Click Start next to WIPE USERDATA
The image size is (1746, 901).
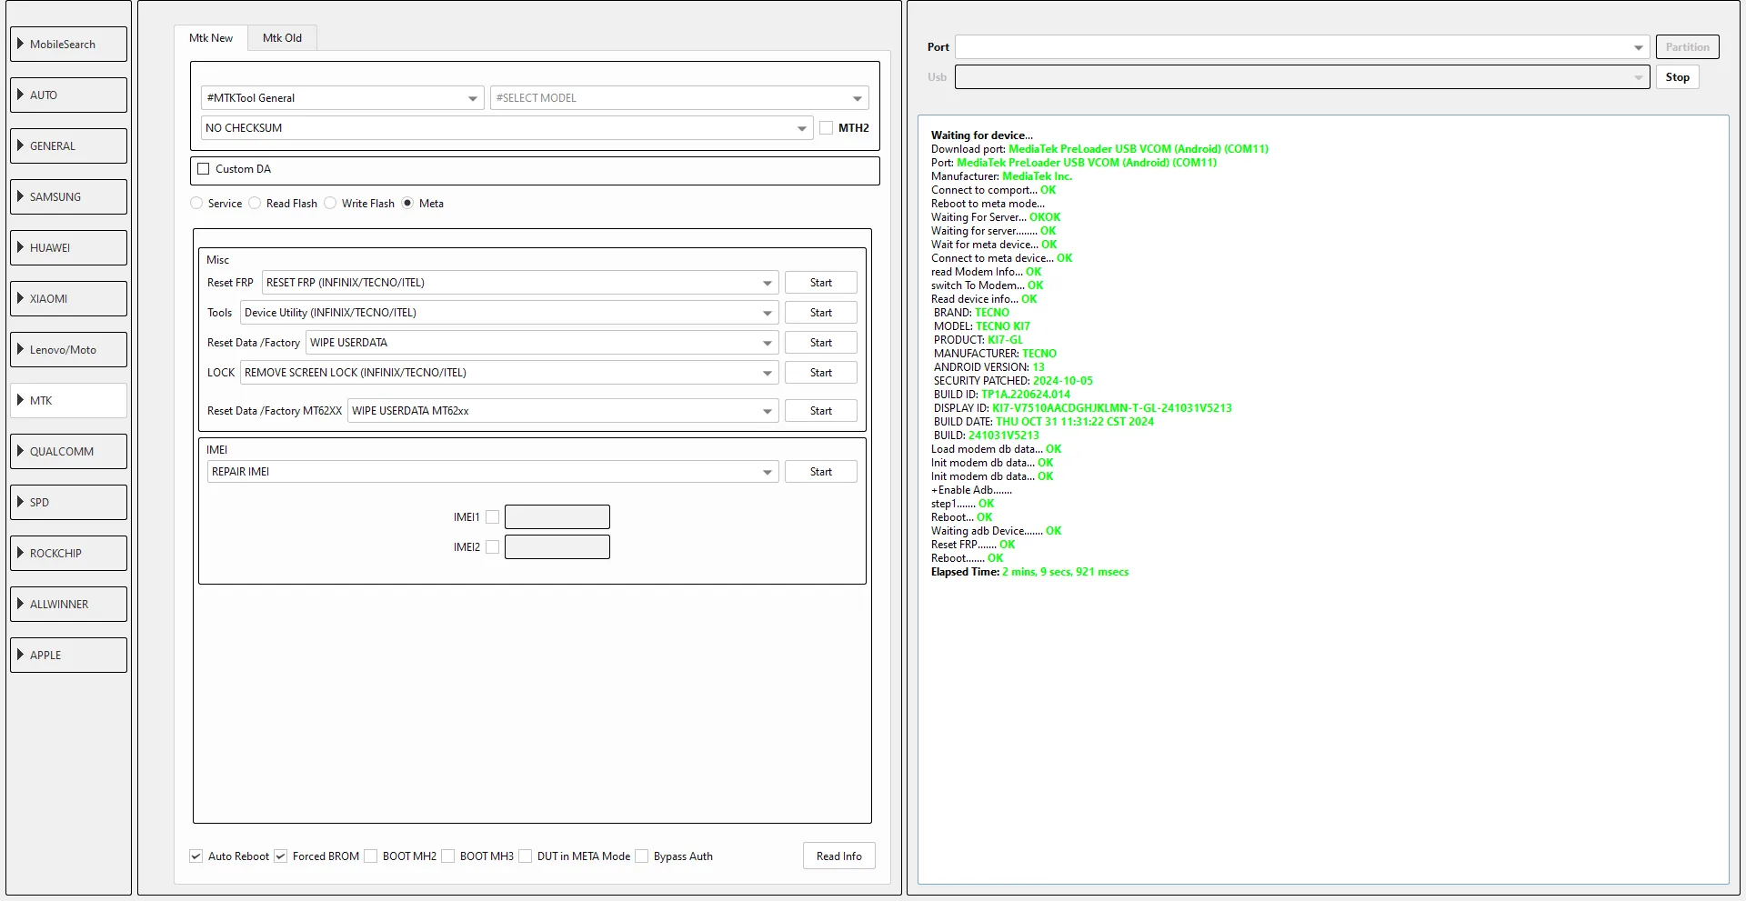[x=820, y=343]
